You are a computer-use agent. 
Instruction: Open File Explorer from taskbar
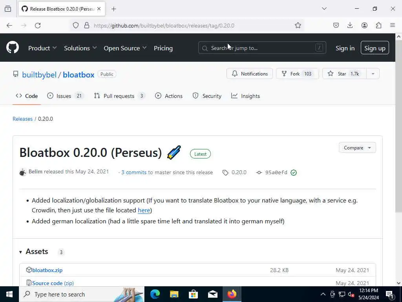174,294
